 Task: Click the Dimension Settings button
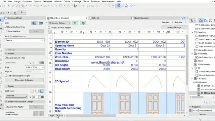24,80
